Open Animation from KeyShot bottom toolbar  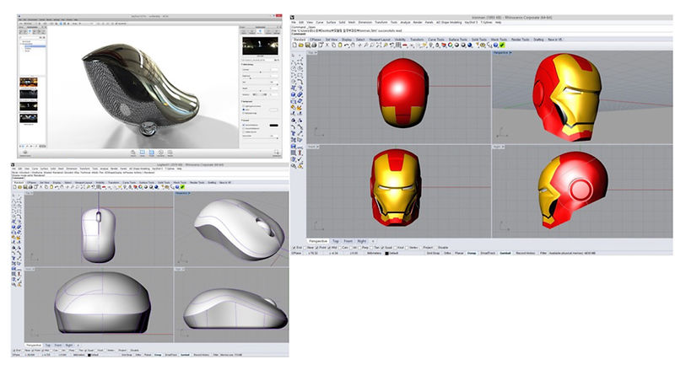click(x=160, y=153)
